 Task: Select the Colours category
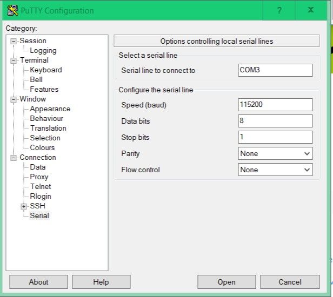(42, 147)
